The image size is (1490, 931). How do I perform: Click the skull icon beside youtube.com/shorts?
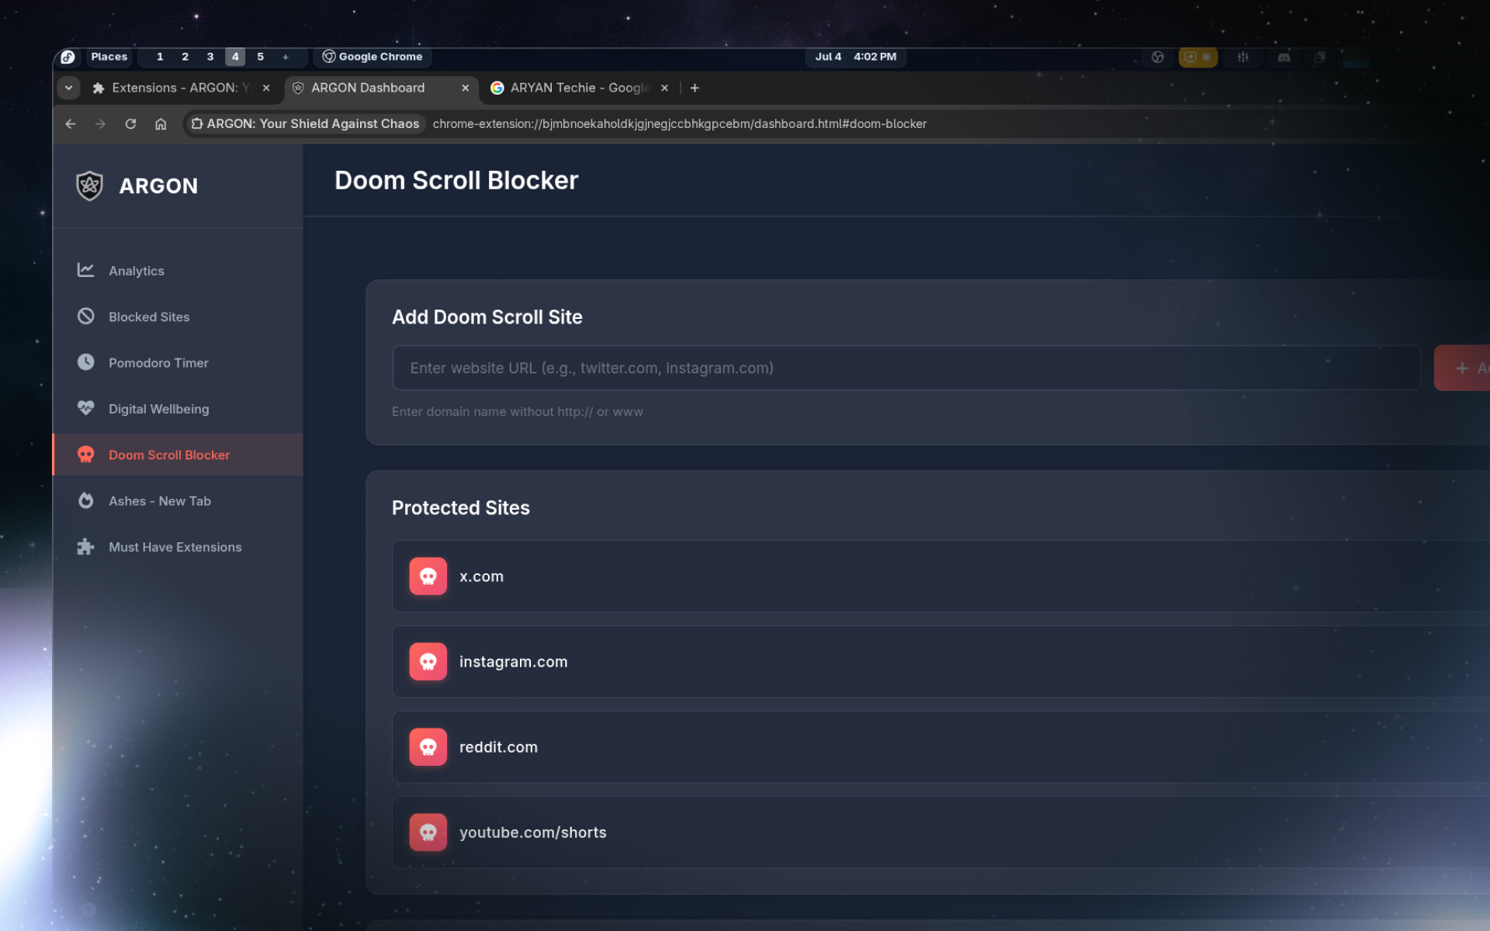(428, 832)
